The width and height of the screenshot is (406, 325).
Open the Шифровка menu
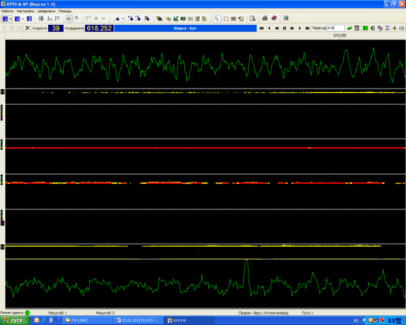pos(46,12)
